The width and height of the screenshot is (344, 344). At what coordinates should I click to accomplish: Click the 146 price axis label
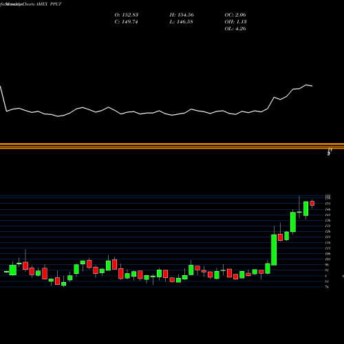[327, 209]
